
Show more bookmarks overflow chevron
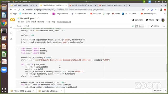[x=165, y=14]
